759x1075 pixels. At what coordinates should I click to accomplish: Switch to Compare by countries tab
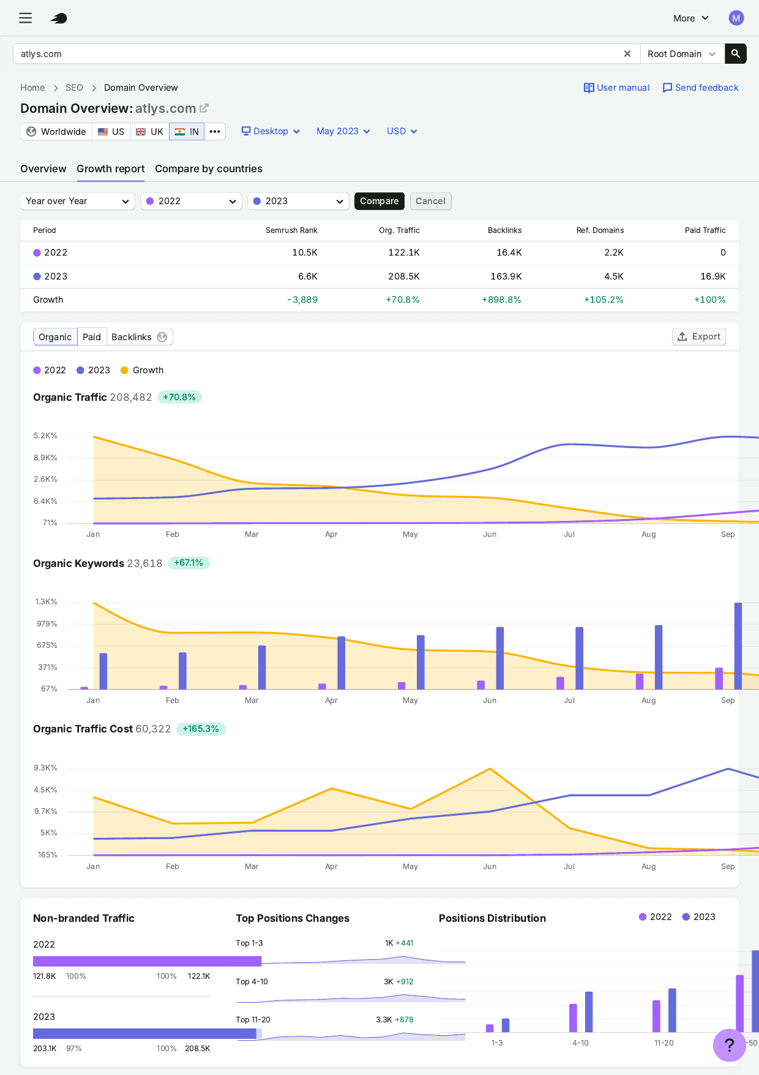(209, 169)
